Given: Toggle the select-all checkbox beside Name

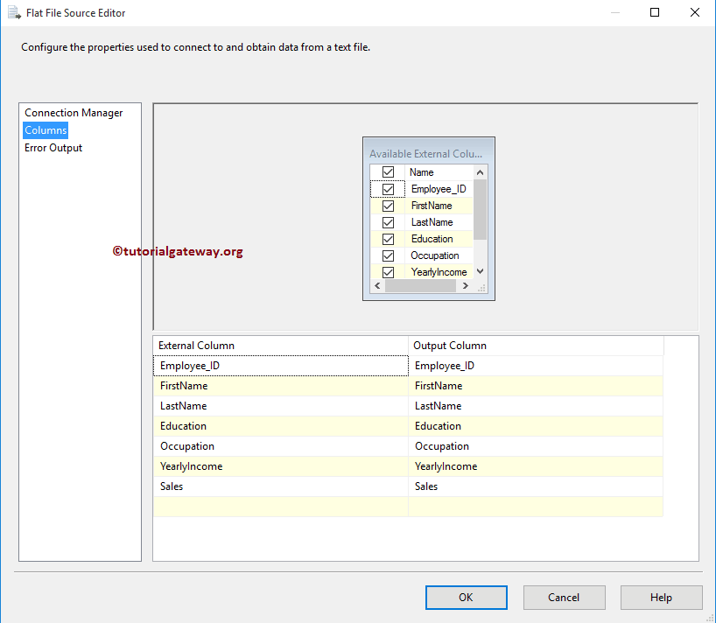Looking at the screenshot, I should point(388,172).
